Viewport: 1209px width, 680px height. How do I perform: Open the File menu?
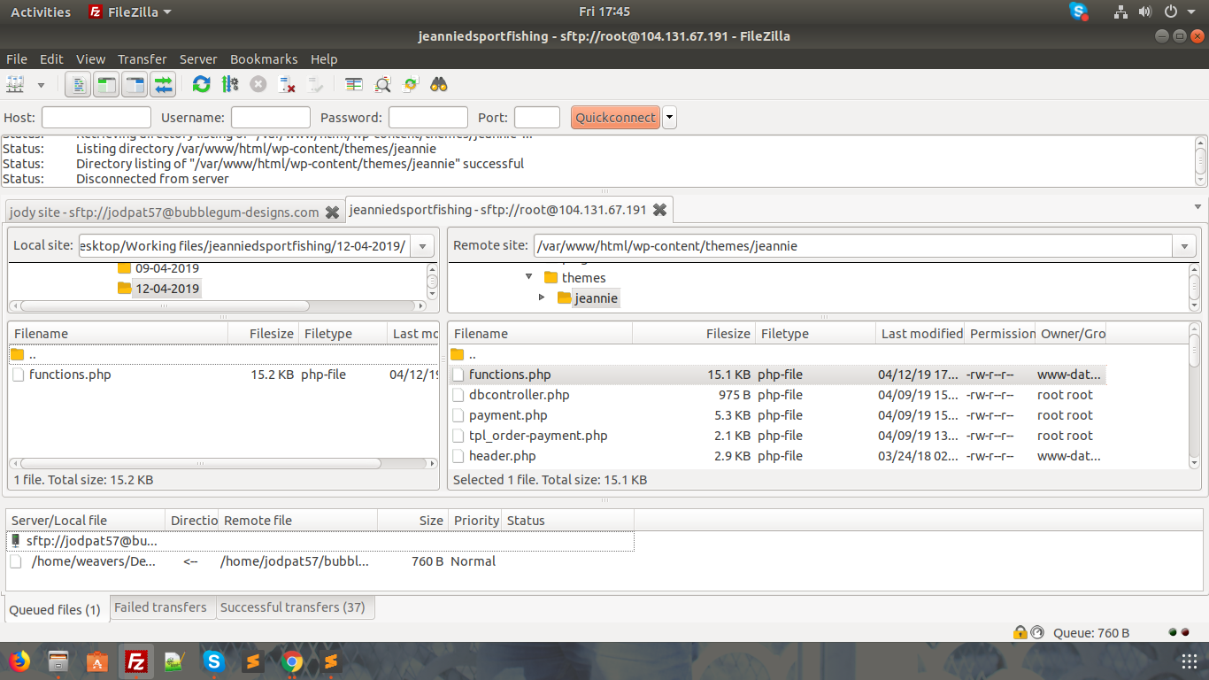[x=17, y=59]
